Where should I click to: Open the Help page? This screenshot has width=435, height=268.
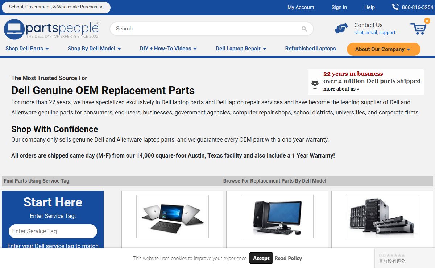(x=369, y=7)
